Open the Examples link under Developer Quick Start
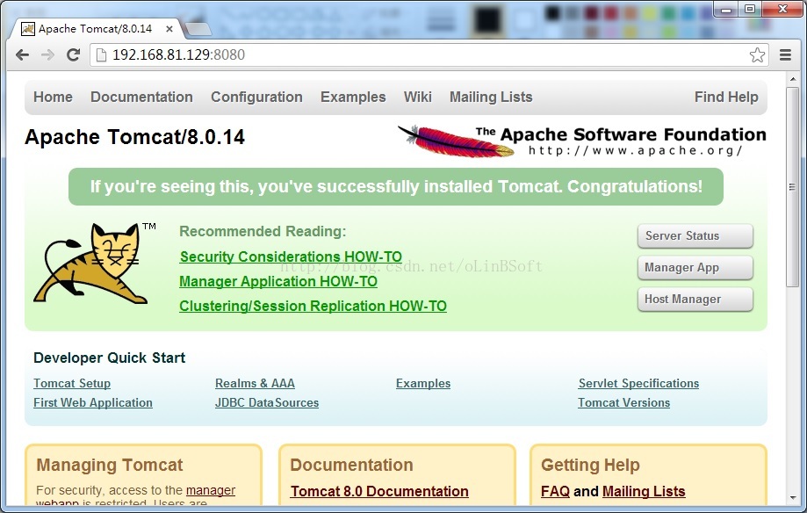Viewport: 807px width, 513px height. coord(423,383)
